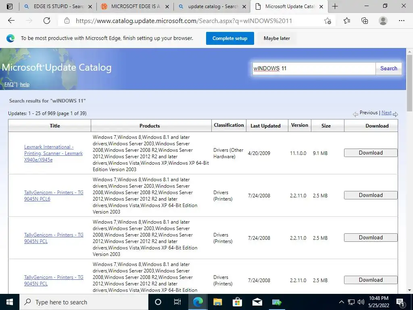Click the '11.1.0.0' version cell

(x=298, y=153)
